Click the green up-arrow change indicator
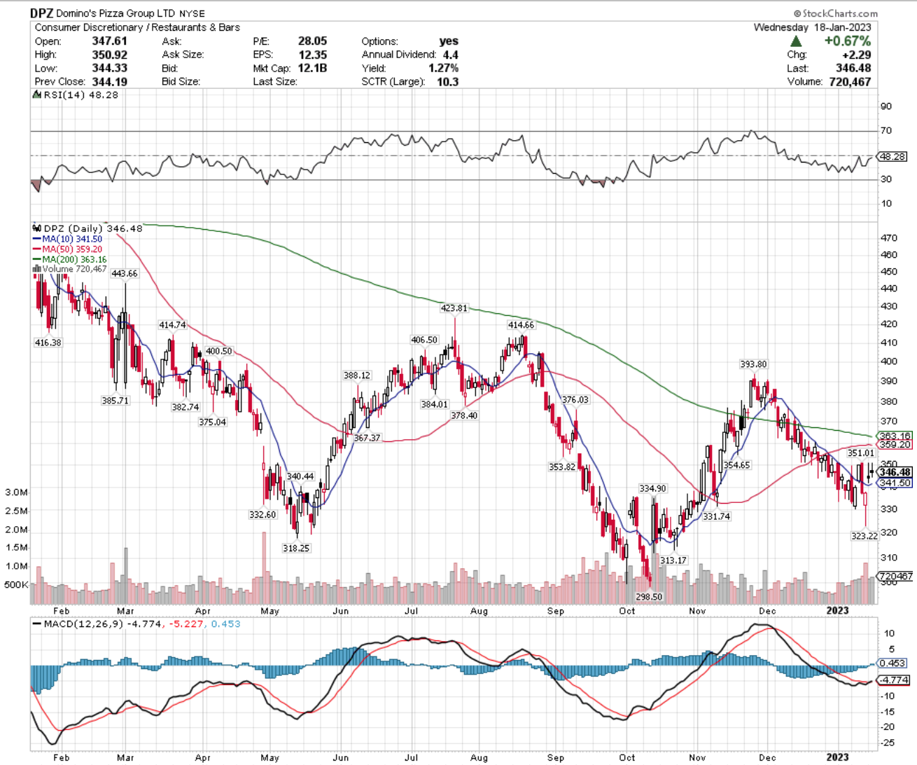Screen dimensions: 917x765 pos(796,41)
